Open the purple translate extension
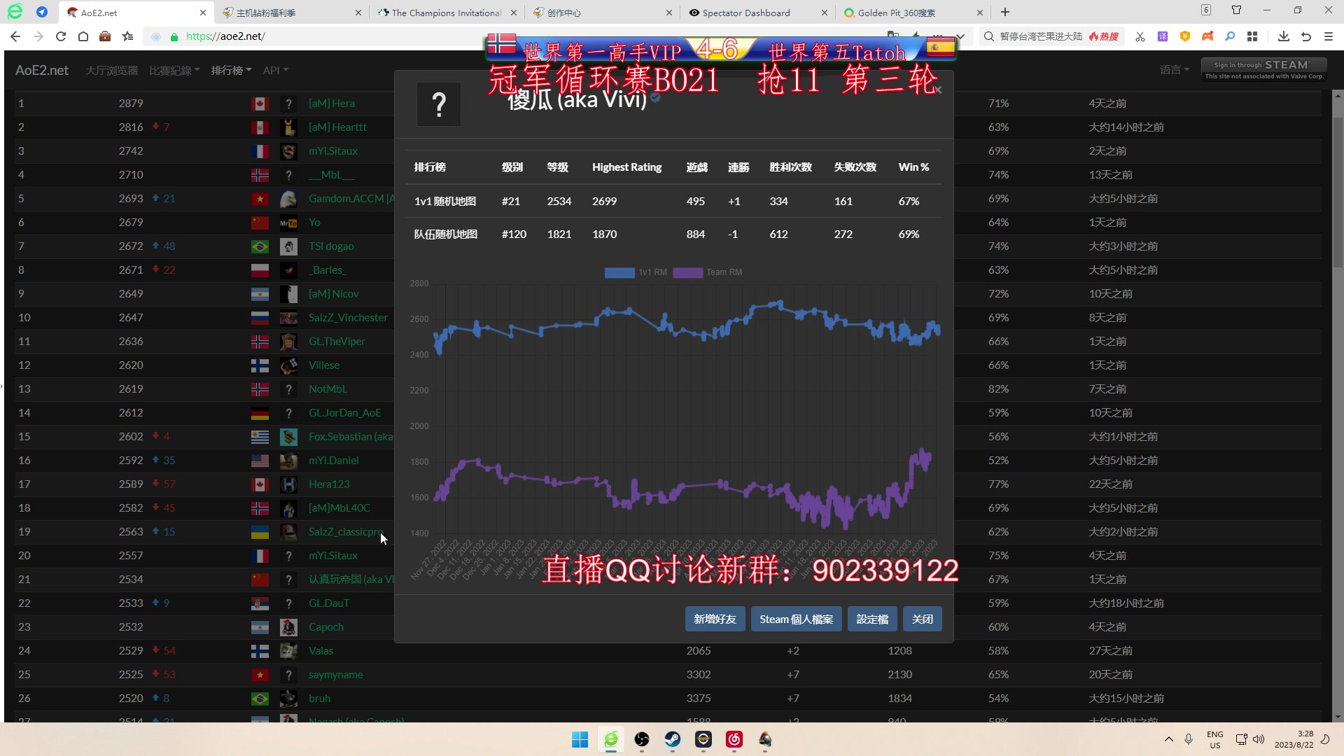The image size is (1344, 756). [1163, 36]
